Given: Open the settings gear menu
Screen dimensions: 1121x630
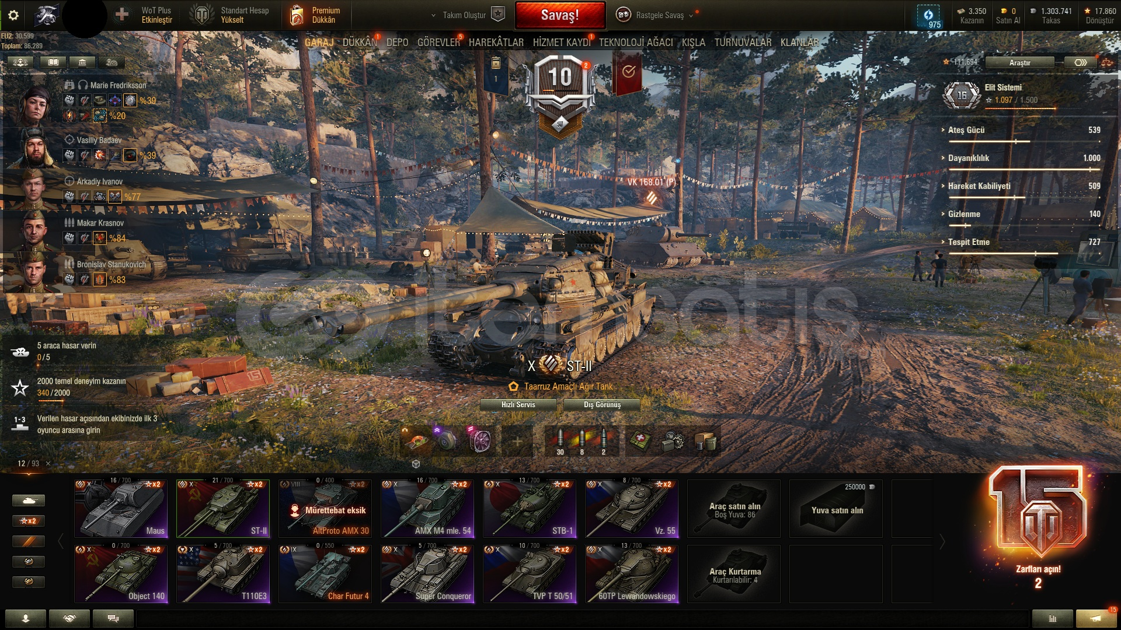Looking at the screenshot, I should coord(13,15).
